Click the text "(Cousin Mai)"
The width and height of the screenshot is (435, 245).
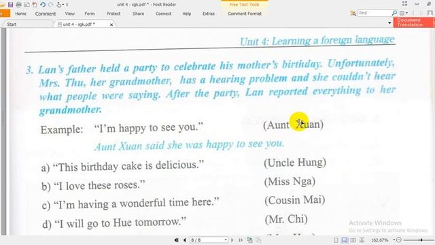[x=294, y=200]
